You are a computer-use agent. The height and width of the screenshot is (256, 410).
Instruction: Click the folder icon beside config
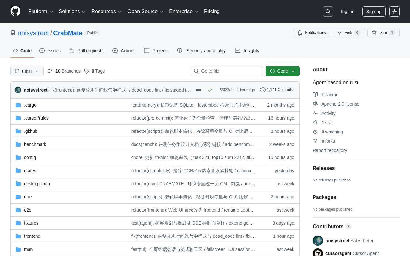point(18,157)
